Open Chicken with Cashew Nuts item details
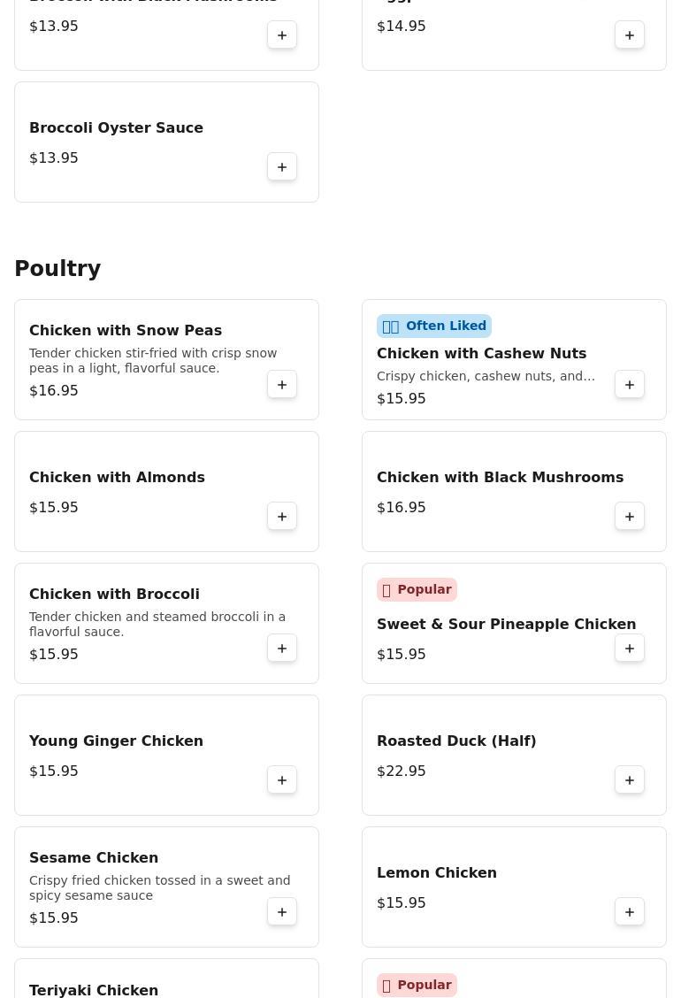Screen dimensions: 681x998 [x=481, y=354]
